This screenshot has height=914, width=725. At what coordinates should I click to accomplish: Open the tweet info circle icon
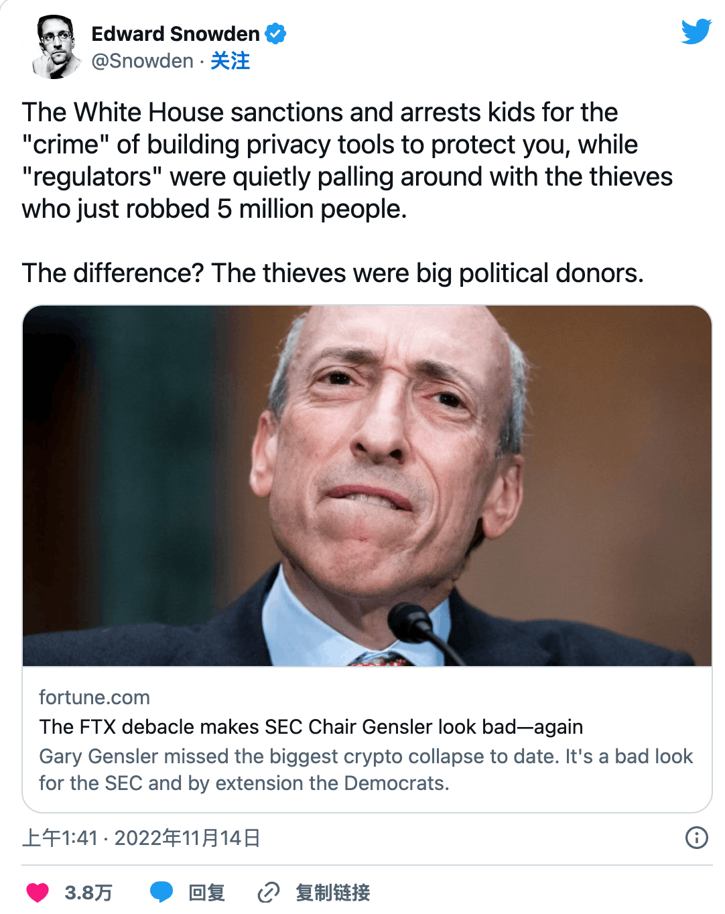pos(696,837)
